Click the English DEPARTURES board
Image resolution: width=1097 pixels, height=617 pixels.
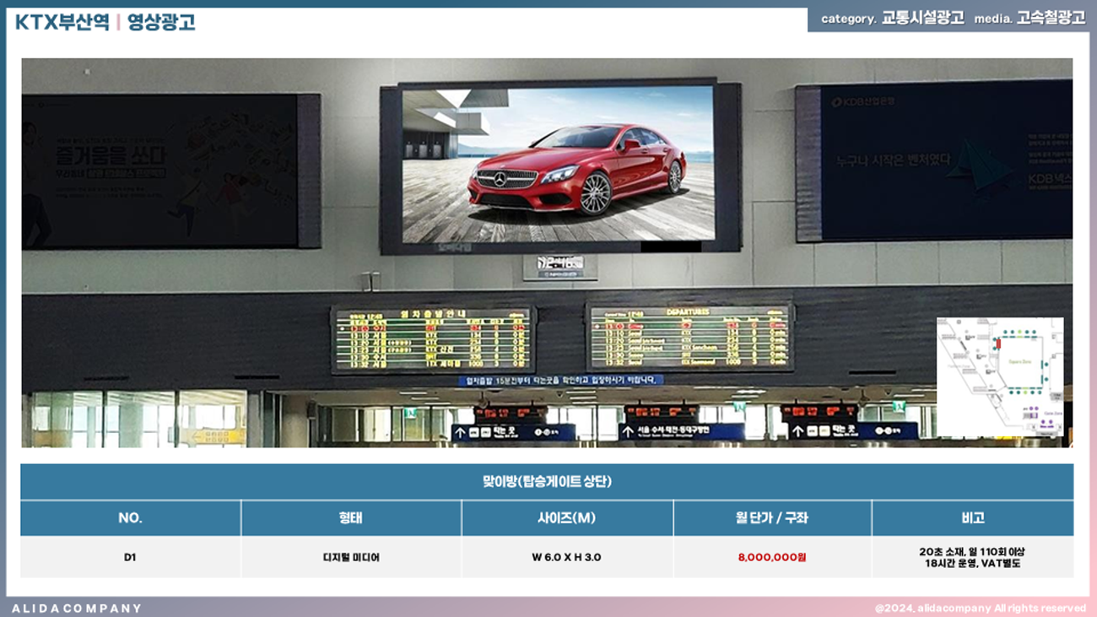(689, 337)
